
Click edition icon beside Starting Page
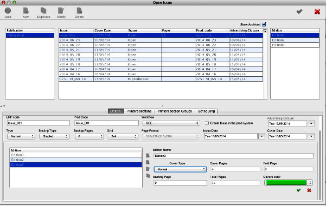pos(148,176)
